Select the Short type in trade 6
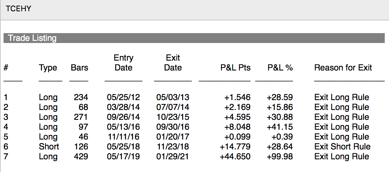The height and width of the screenshot is (172, 389). click(49, 147)
